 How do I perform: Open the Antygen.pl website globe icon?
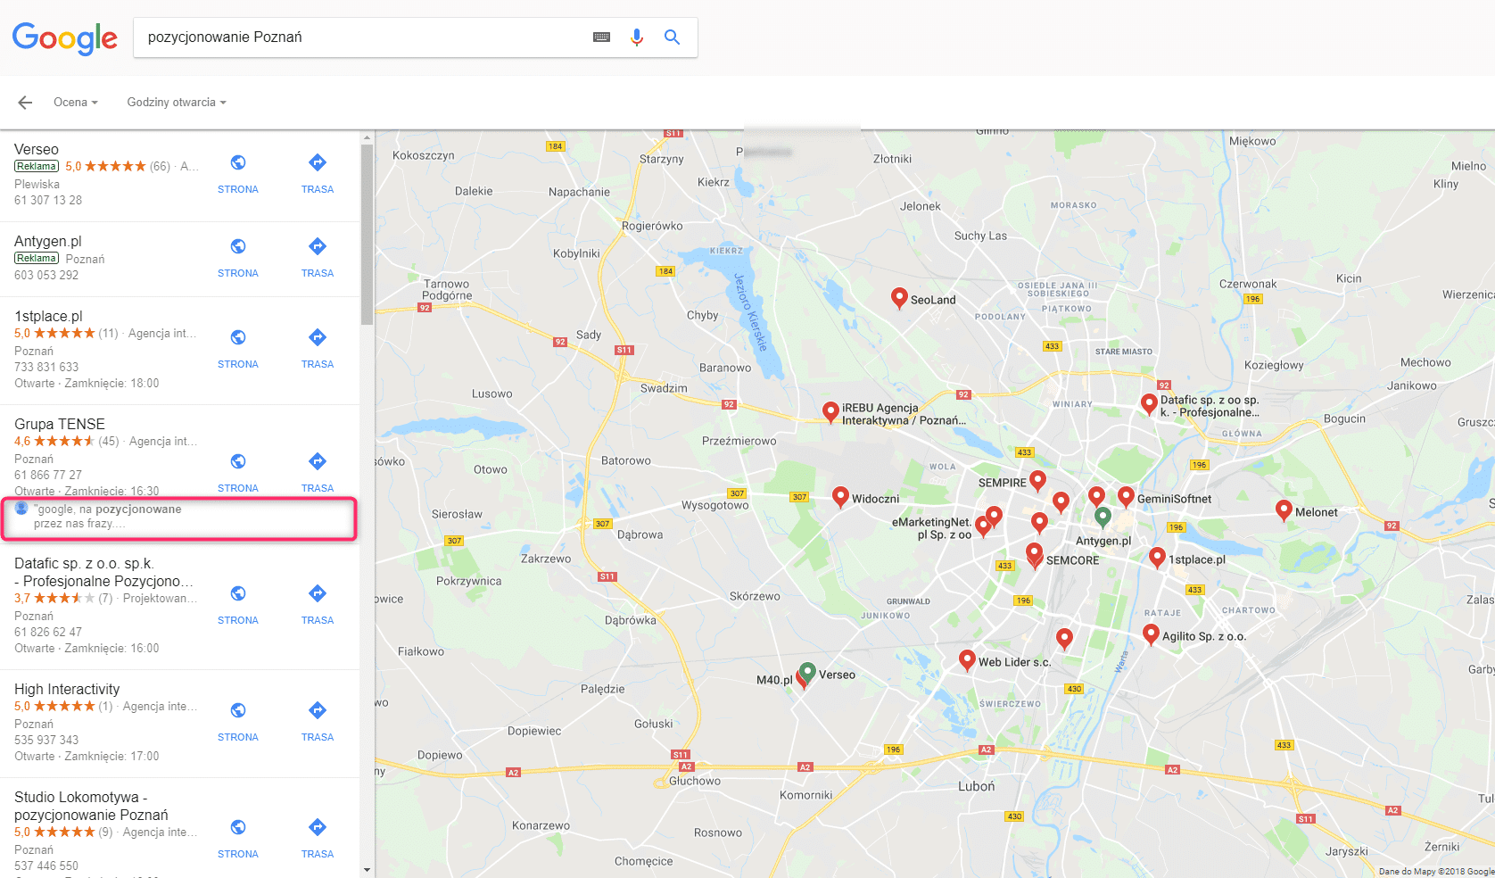tap(238, 246)
